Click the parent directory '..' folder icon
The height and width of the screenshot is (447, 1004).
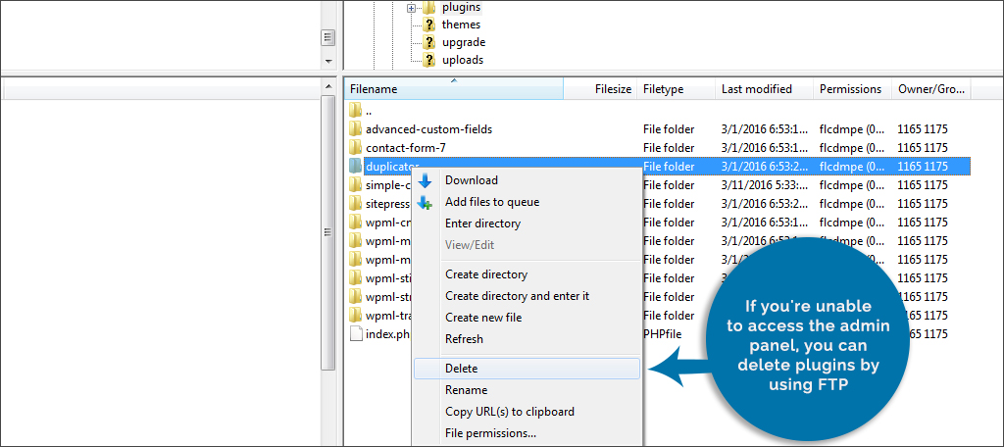[x=355, y=111]
